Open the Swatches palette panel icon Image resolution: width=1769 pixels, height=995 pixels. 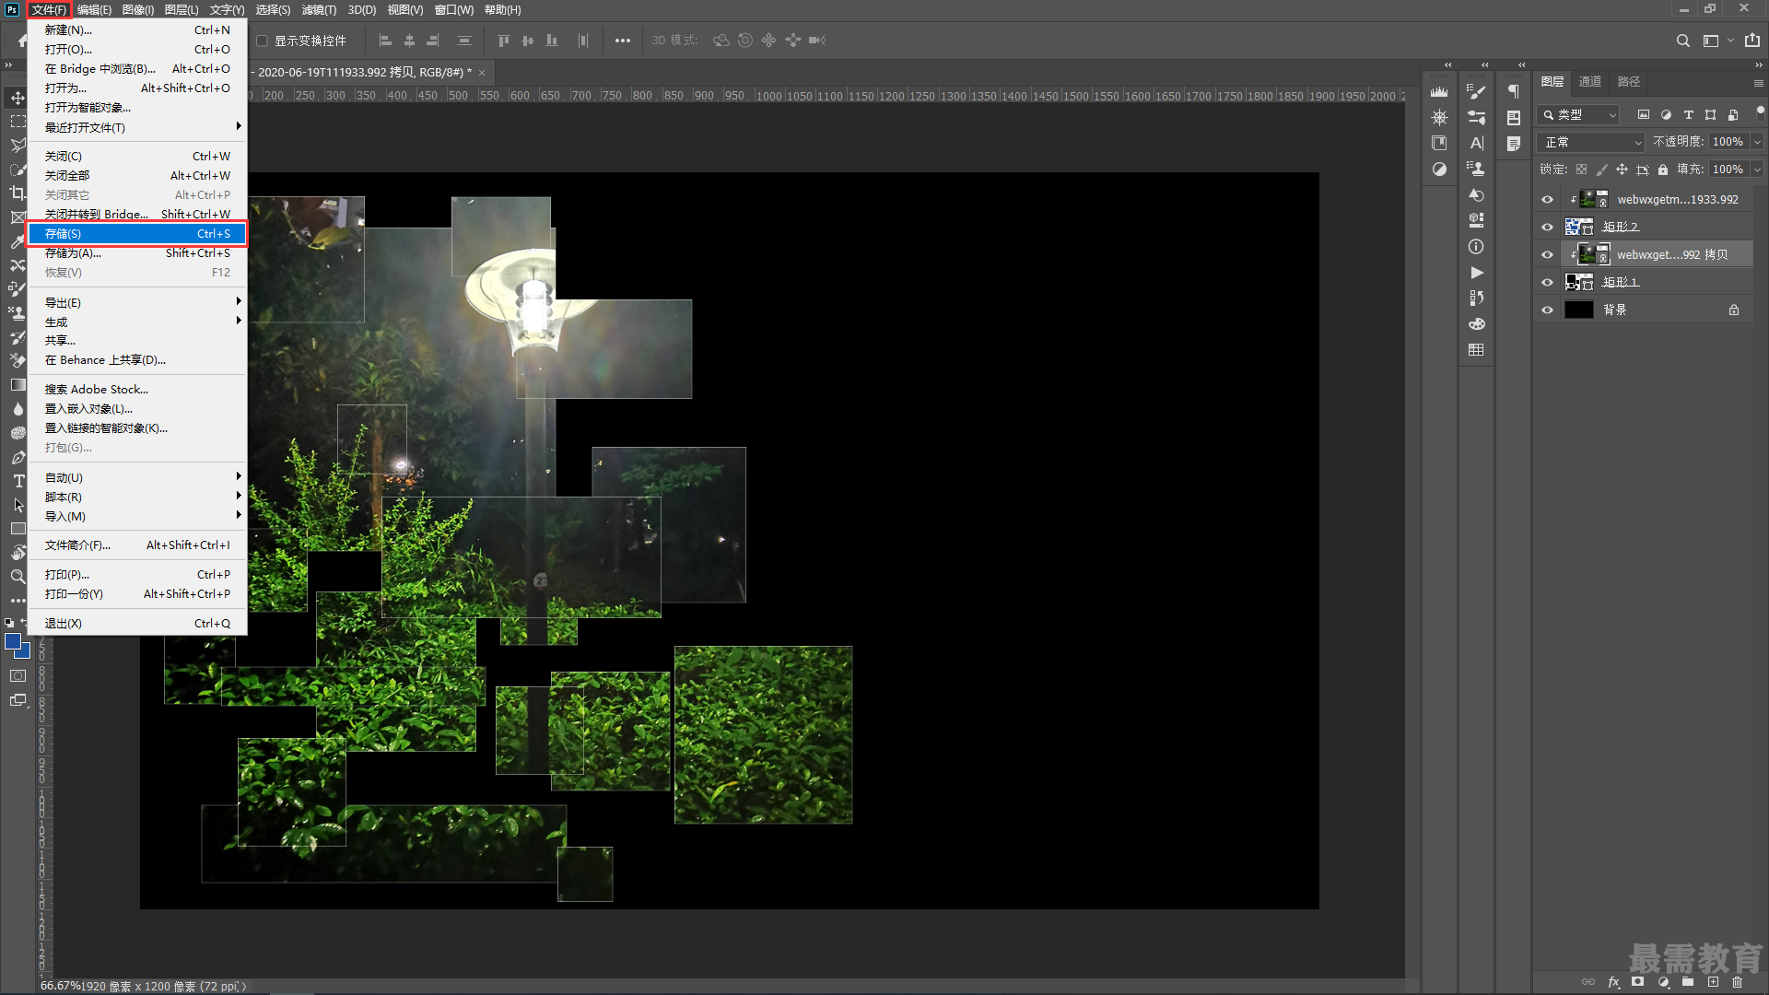pos(1476,350)
